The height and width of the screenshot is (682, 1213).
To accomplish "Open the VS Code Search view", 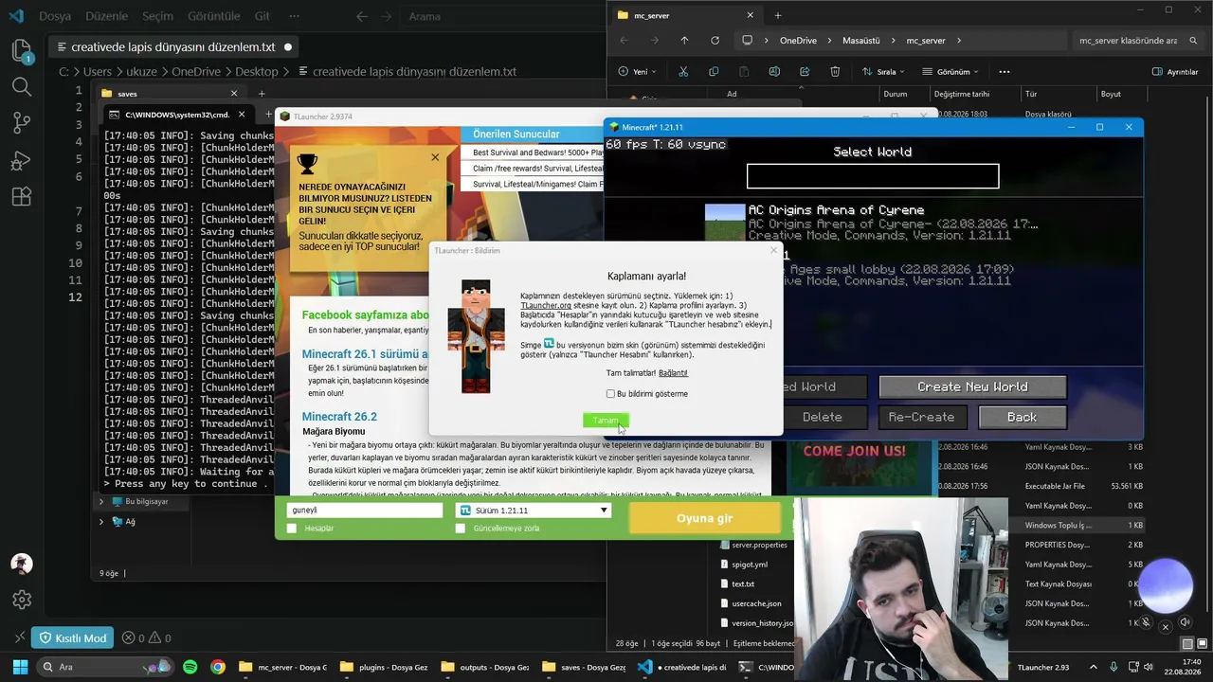I will click(21, 87).
